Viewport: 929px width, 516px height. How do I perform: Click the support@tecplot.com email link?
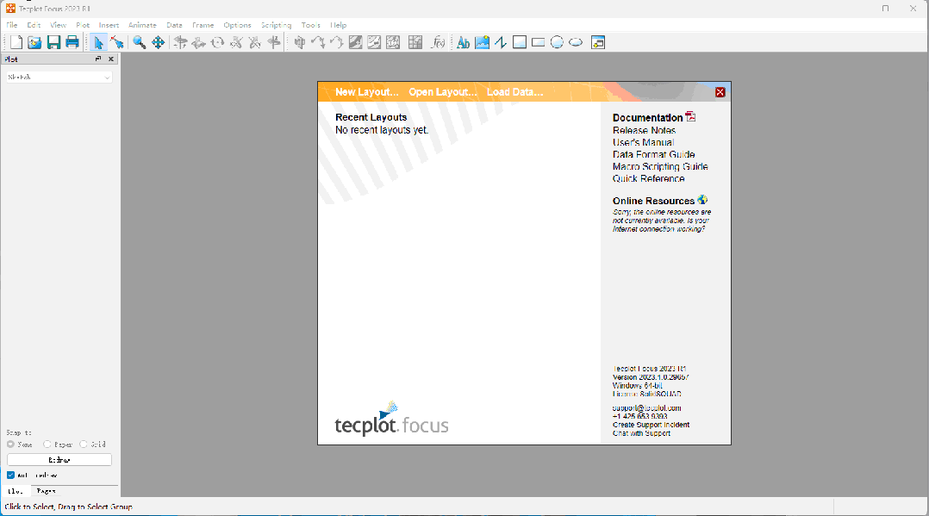(647, 408)
